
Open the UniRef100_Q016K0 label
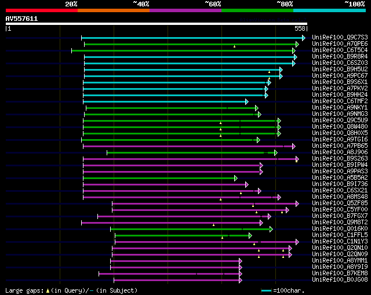[340, 229]
